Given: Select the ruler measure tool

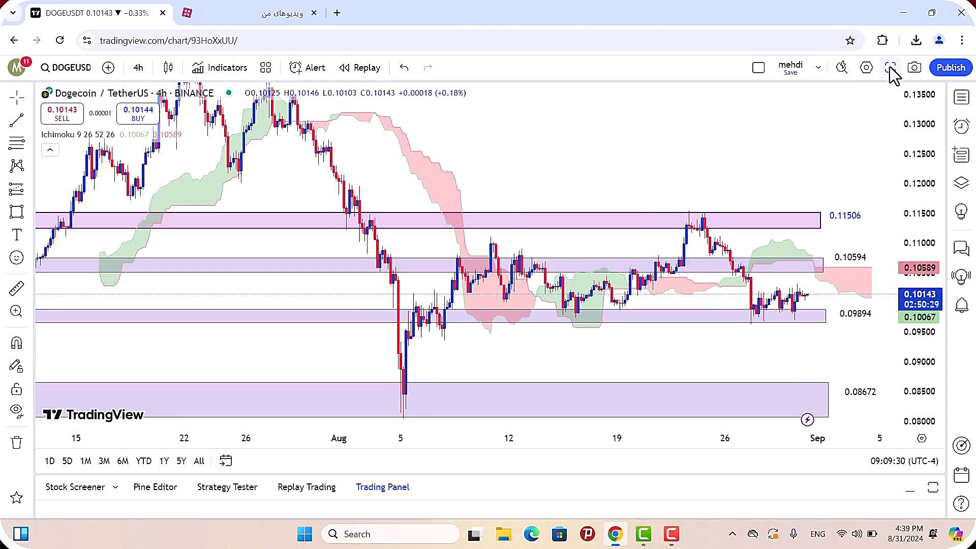Looking at the screenshot, I should point(16,288).
